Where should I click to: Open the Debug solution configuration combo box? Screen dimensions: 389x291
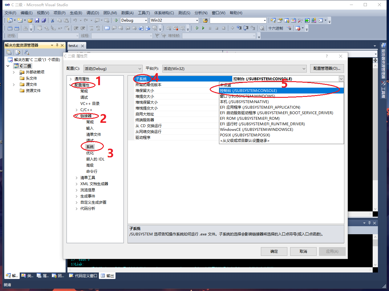coord(134,20)
